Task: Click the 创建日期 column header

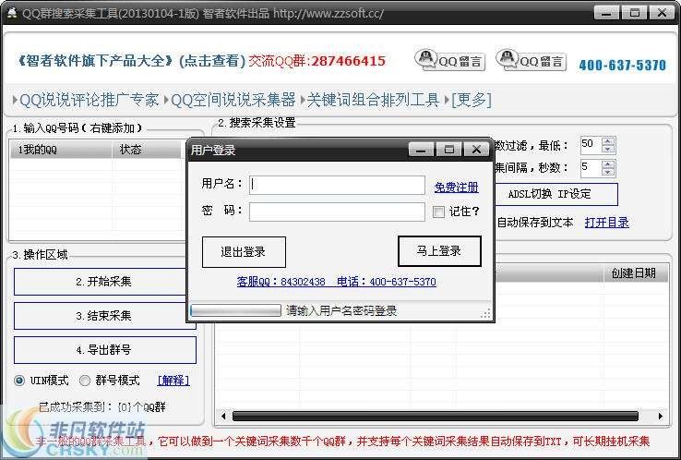Action: click(636, 273)
